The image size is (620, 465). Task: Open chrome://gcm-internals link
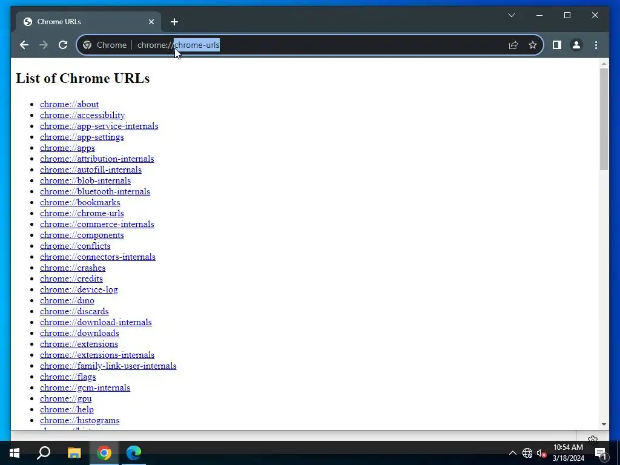pyautogui.click(x=85, y=387)
